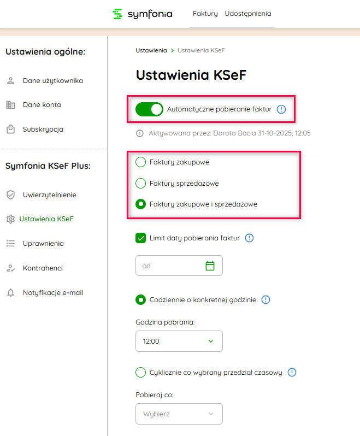Expand Pobieraj co Wybierz dropdown
This screenshot has height=436, width=360.
(x=179, y=414)
